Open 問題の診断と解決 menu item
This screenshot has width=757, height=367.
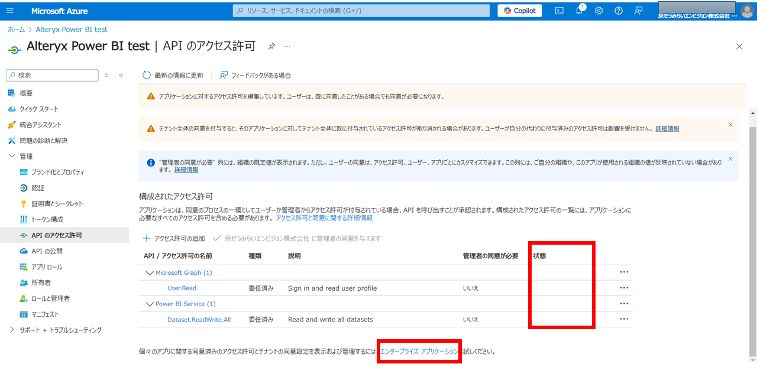pyautogui.click(x=43, y=141)
